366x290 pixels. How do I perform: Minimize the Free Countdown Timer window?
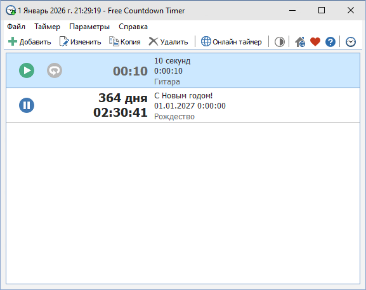coord(292,10)
